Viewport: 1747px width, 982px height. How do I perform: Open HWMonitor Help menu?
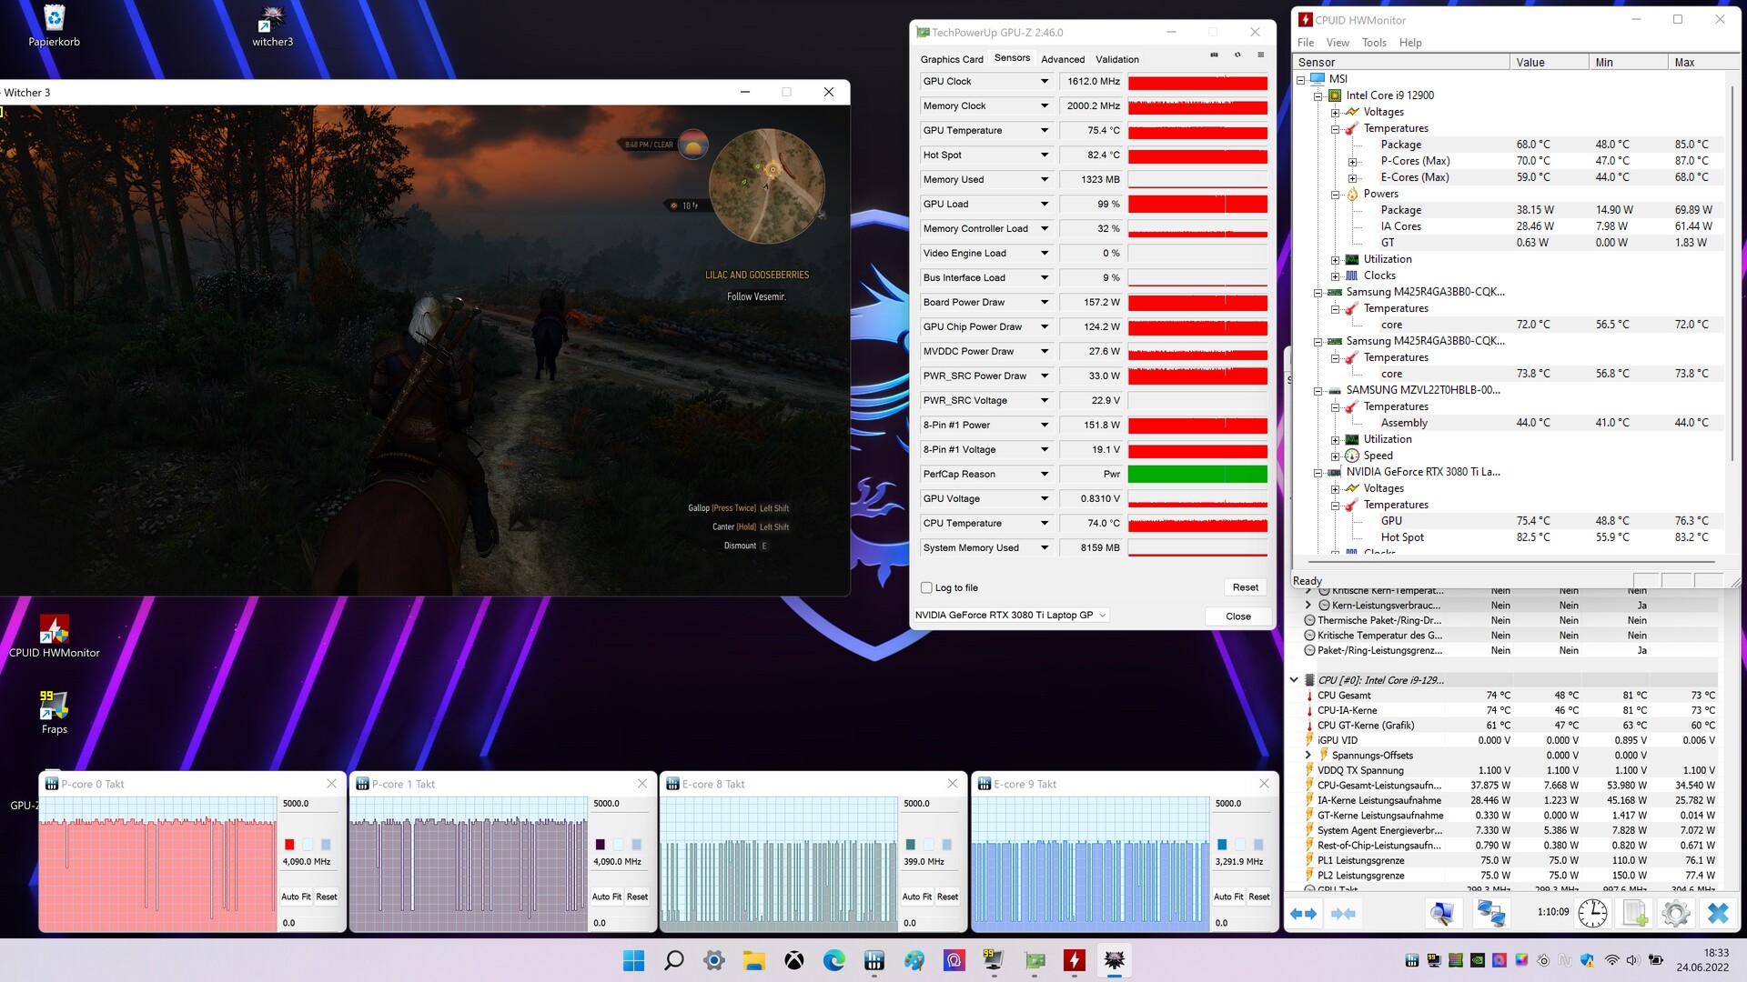(1410, 43)
